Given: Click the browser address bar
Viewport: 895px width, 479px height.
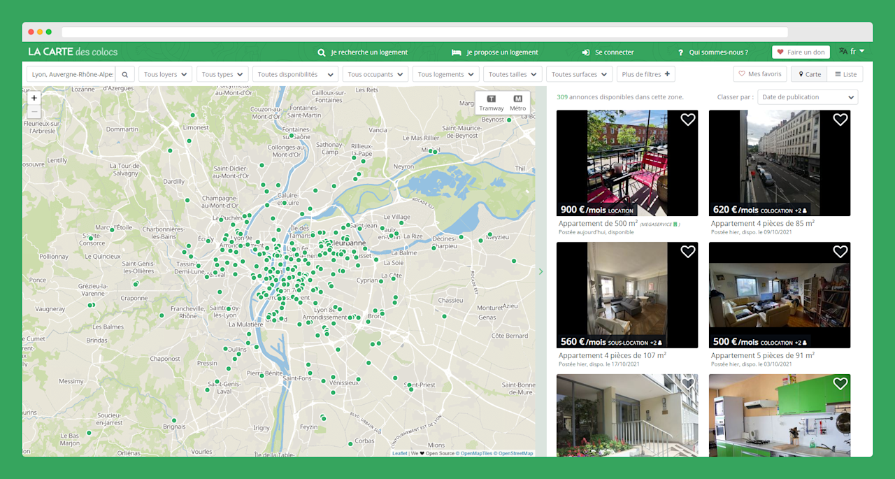Looking at the screenshot, I should coord(424,32).
